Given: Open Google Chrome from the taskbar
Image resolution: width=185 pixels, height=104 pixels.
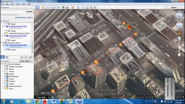Looking at the screenshot, I should 37,101.
